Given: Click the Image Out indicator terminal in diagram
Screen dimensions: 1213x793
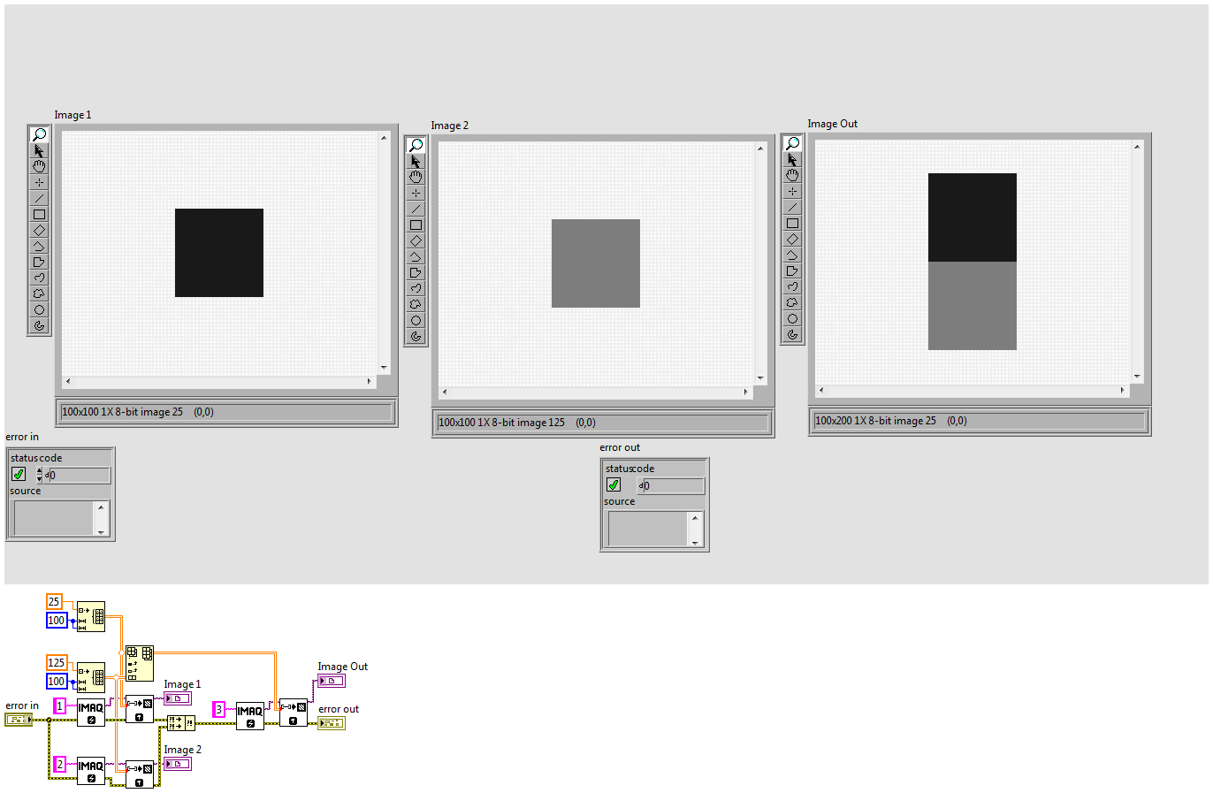Looking at the screenshot, I should tap(332, 681).
